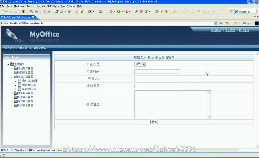The width and height of the screenshot is (259, 158).
Task: Open the File menu
Action: 2,6
